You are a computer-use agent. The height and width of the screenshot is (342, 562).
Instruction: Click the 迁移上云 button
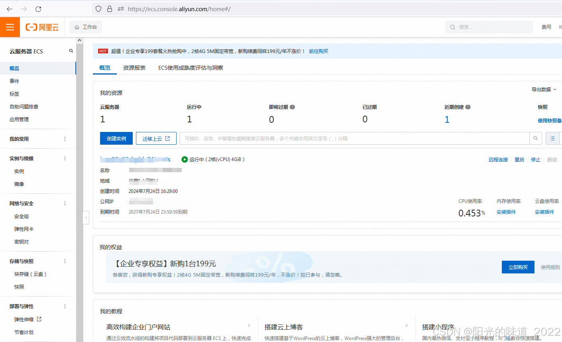[x=156, y=138]
